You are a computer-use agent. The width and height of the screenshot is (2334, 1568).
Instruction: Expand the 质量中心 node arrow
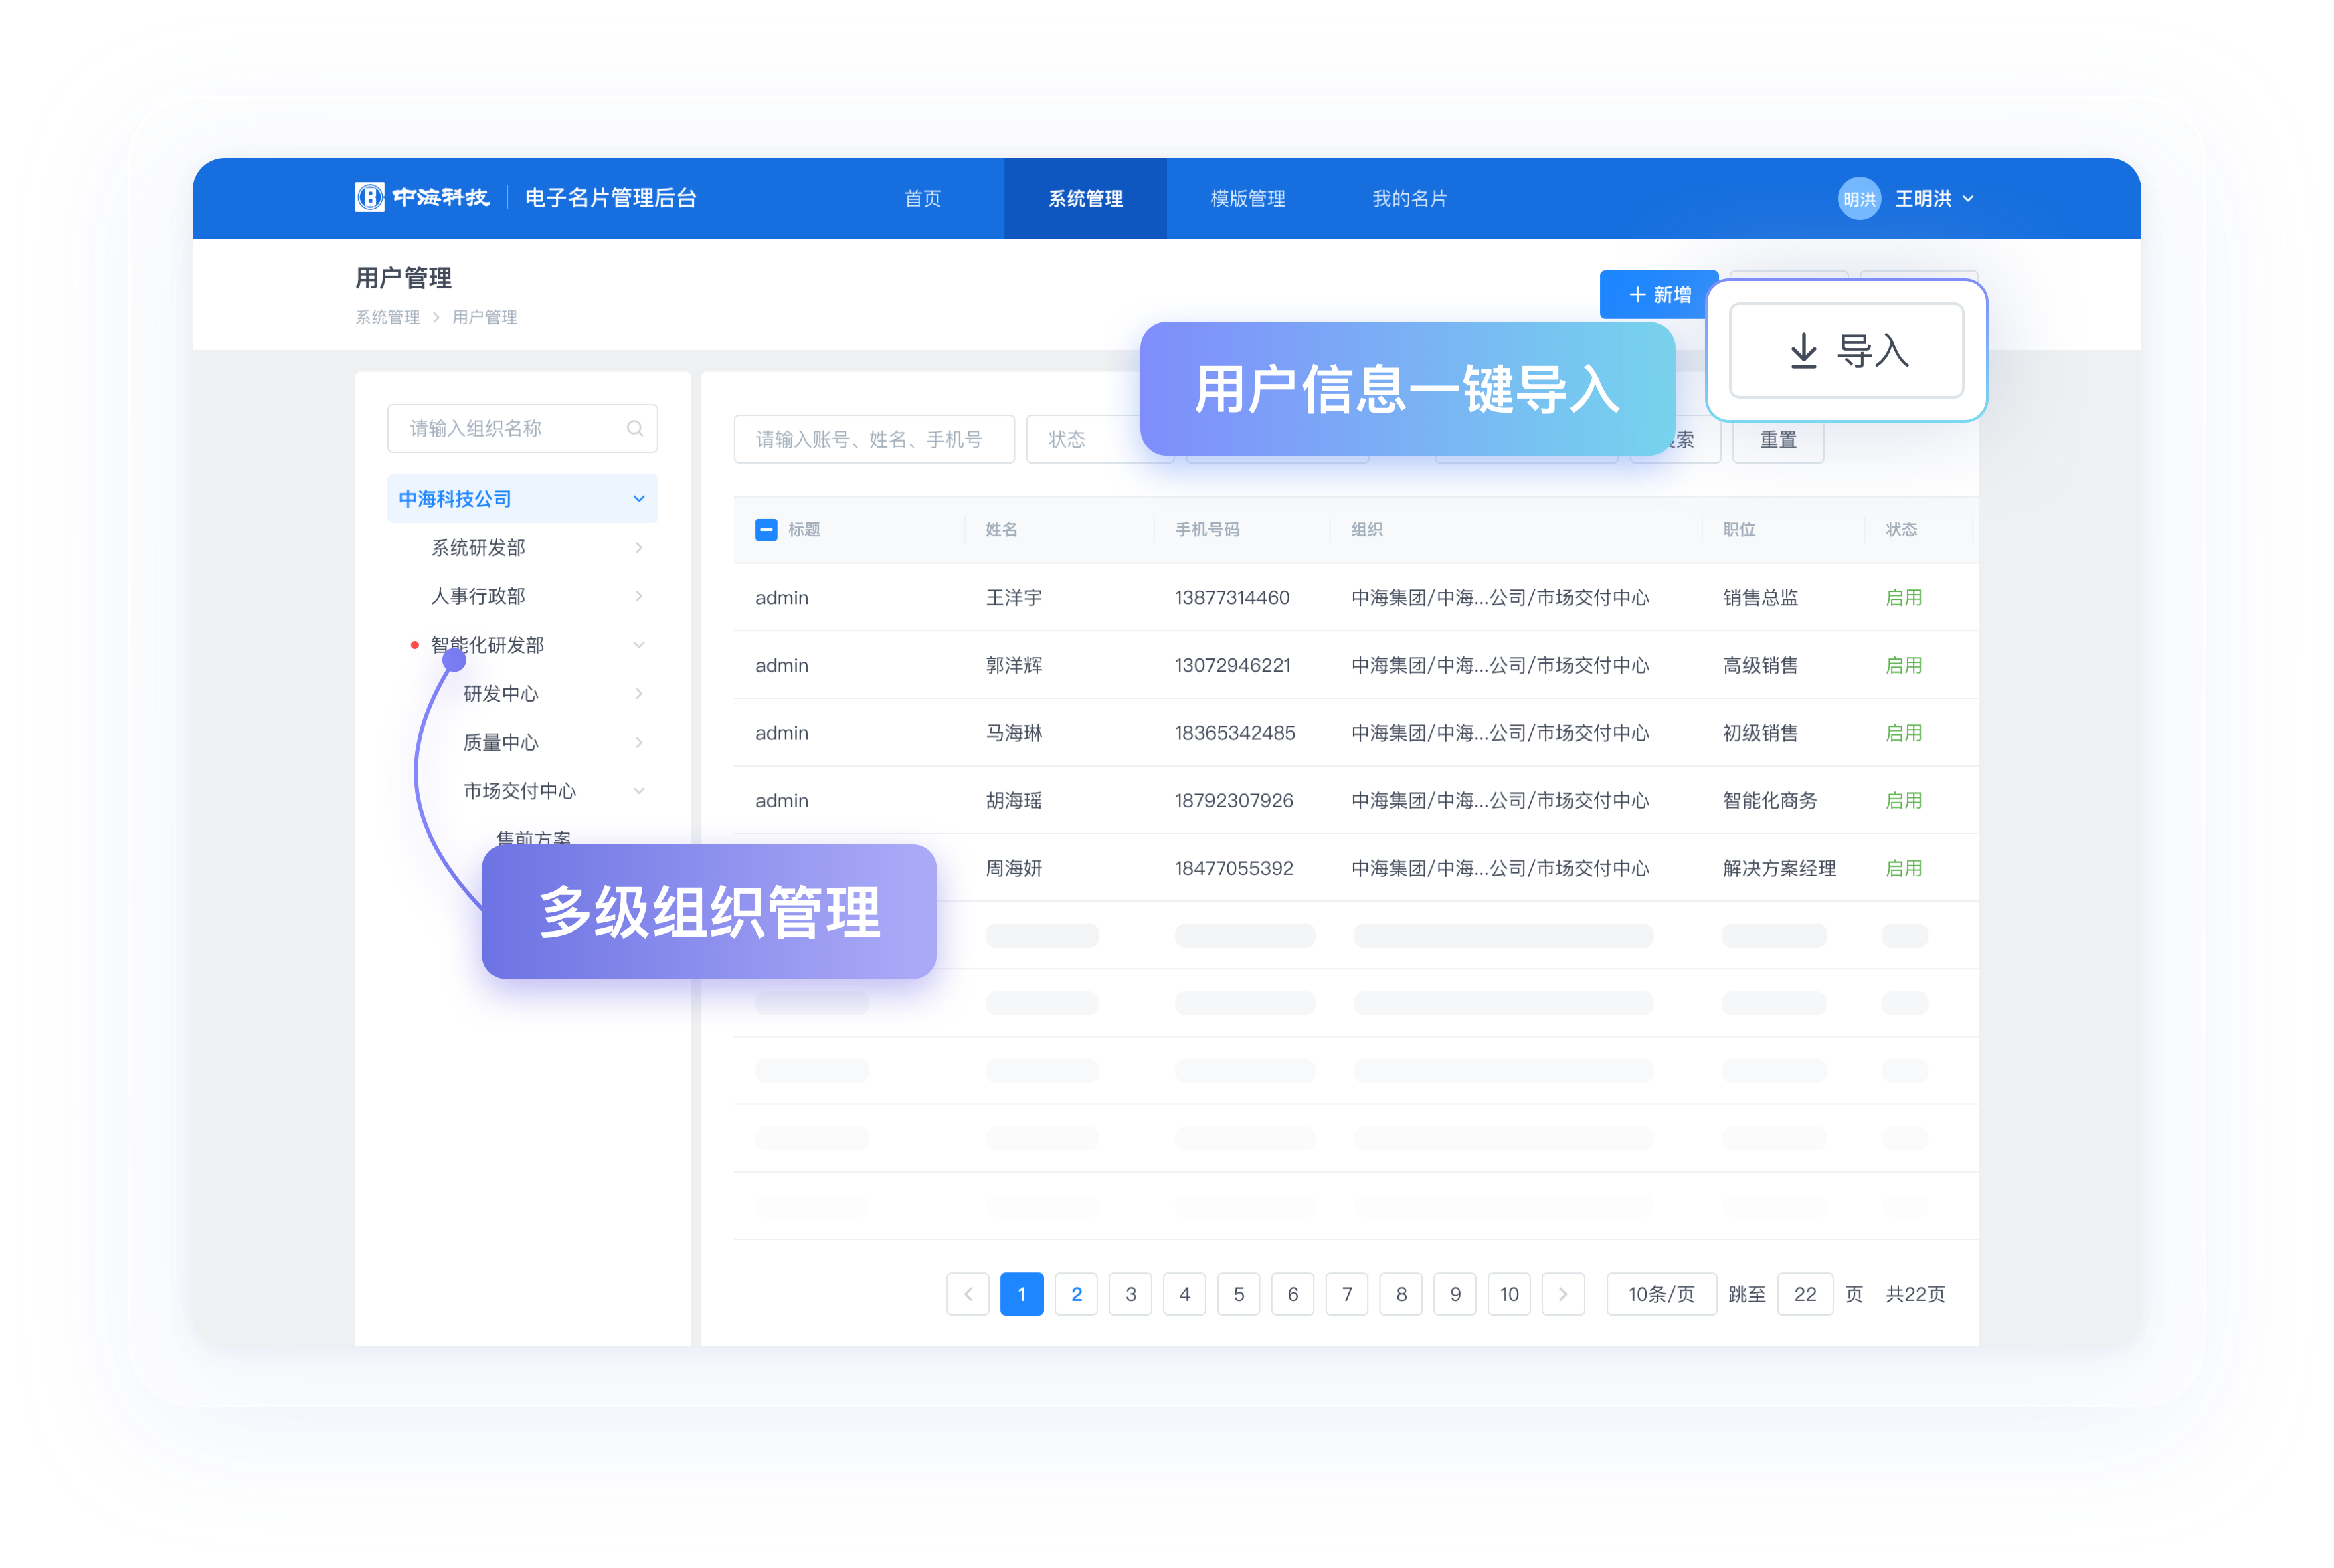[638, 742]
